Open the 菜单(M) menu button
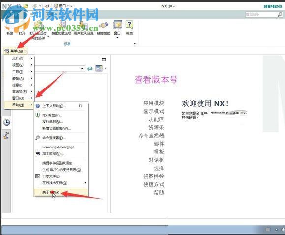285x235 pixels. point(15,51)
